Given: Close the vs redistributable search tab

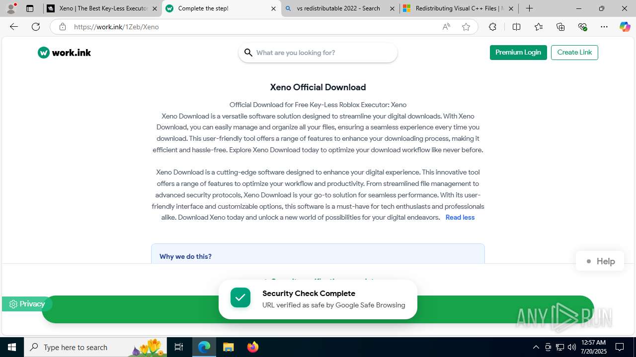Looking at the screenshot, I should tap(392, 8).
